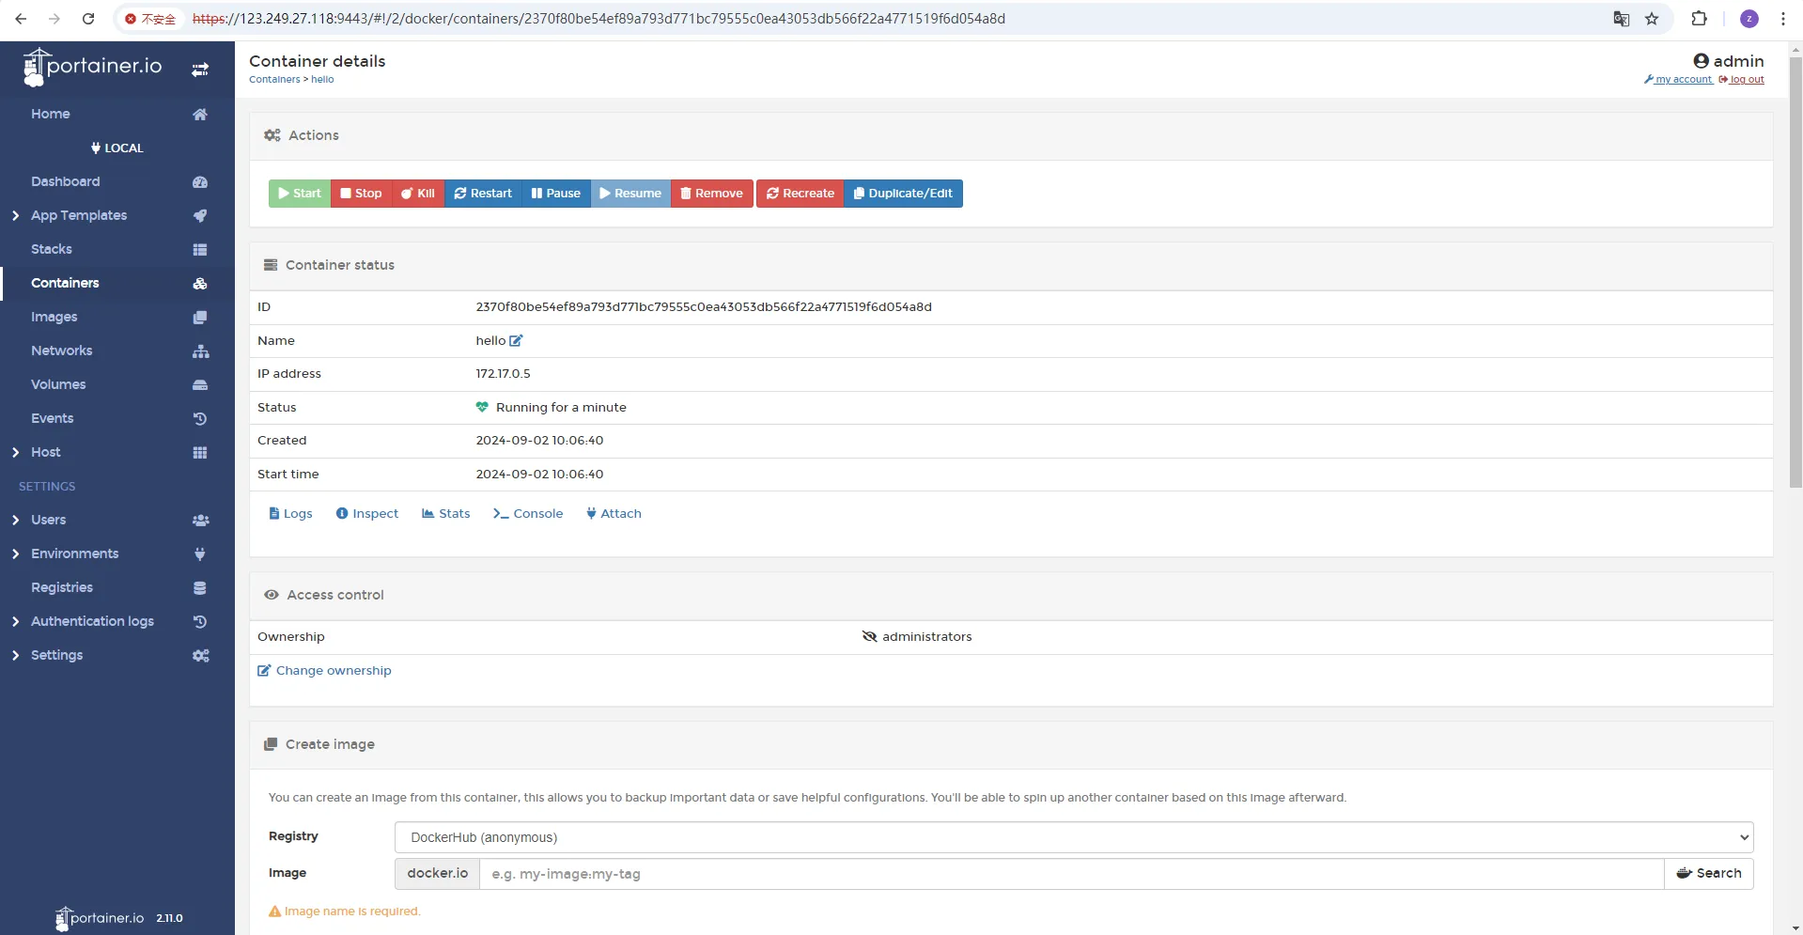Remove the container
Viewport: 1803px width, 935px height.
[x=712, y=194]
